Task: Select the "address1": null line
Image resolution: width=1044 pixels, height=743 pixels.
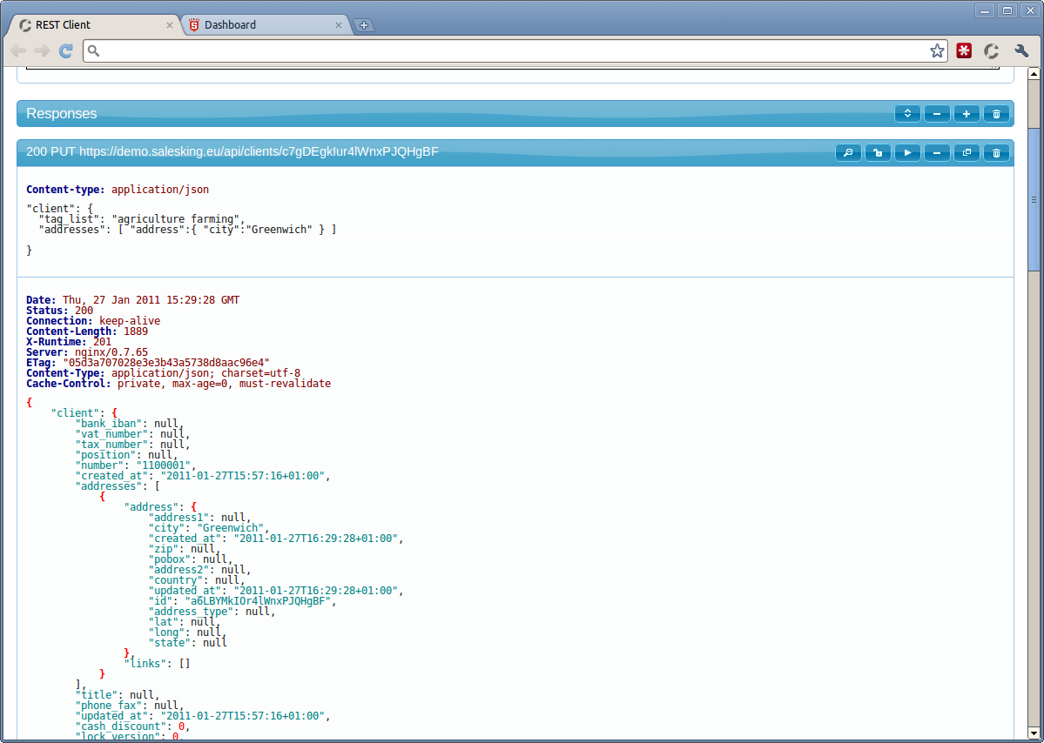Action: click(199, 518)
